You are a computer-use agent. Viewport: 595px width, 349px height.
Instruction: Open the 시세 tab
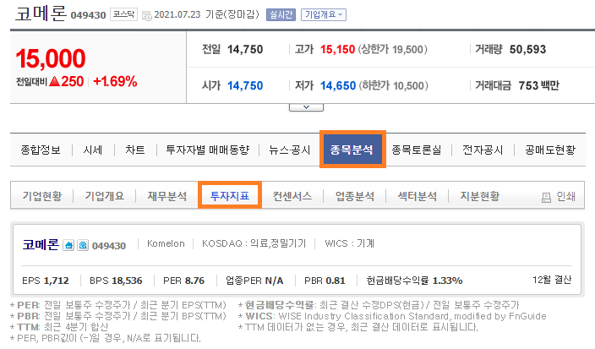tap(93, 150)
